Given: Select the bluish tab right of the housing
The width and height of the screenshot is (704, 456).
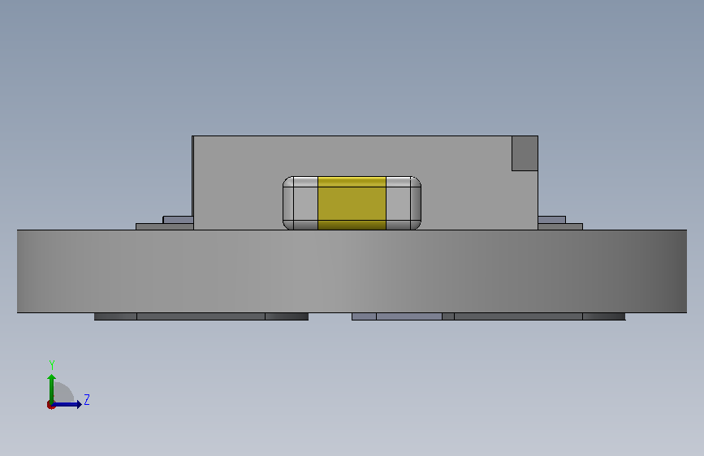Looking at the screenshot, I should [x=552, y=220].
